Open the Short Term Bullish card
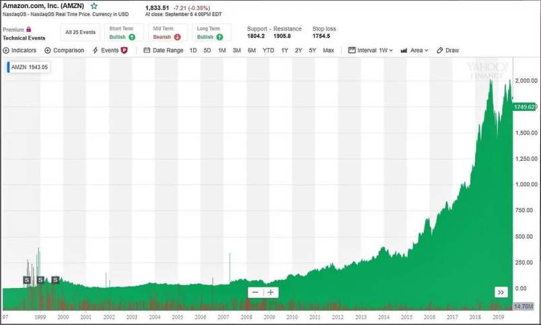 click(x=124, y=32)
